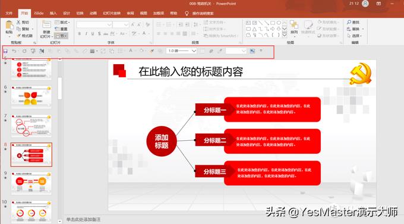Click the New Slide icon
404x224 pixels.
coord(46,24)
